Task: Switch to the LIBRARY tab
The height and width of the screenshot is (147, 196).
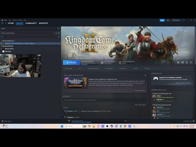Action: pyautogui.click(x=20, y=23)
